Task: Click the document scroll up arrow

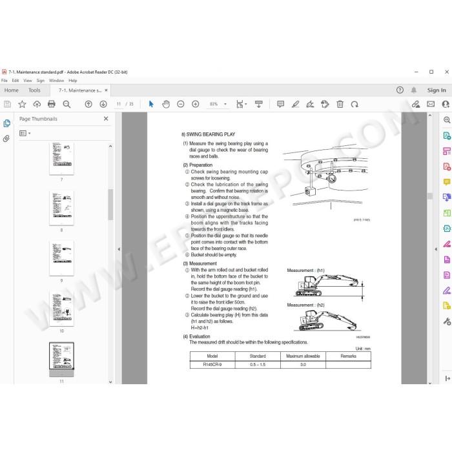Action: 430,116
